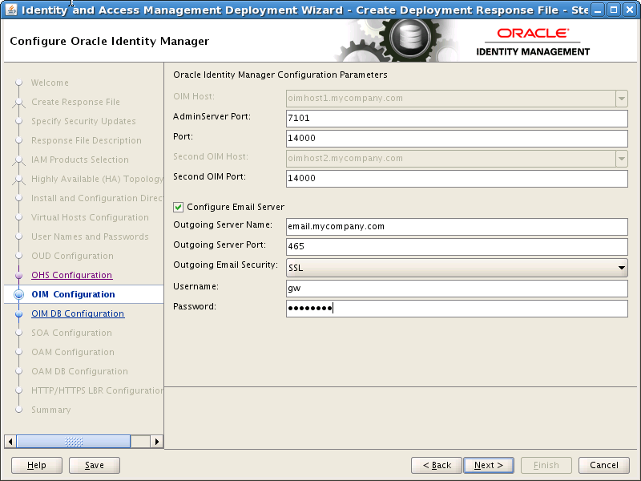
Task: Click the OIM DB Configuration step bullet icon
Action: pyautogui.click(x=18, y=314)
